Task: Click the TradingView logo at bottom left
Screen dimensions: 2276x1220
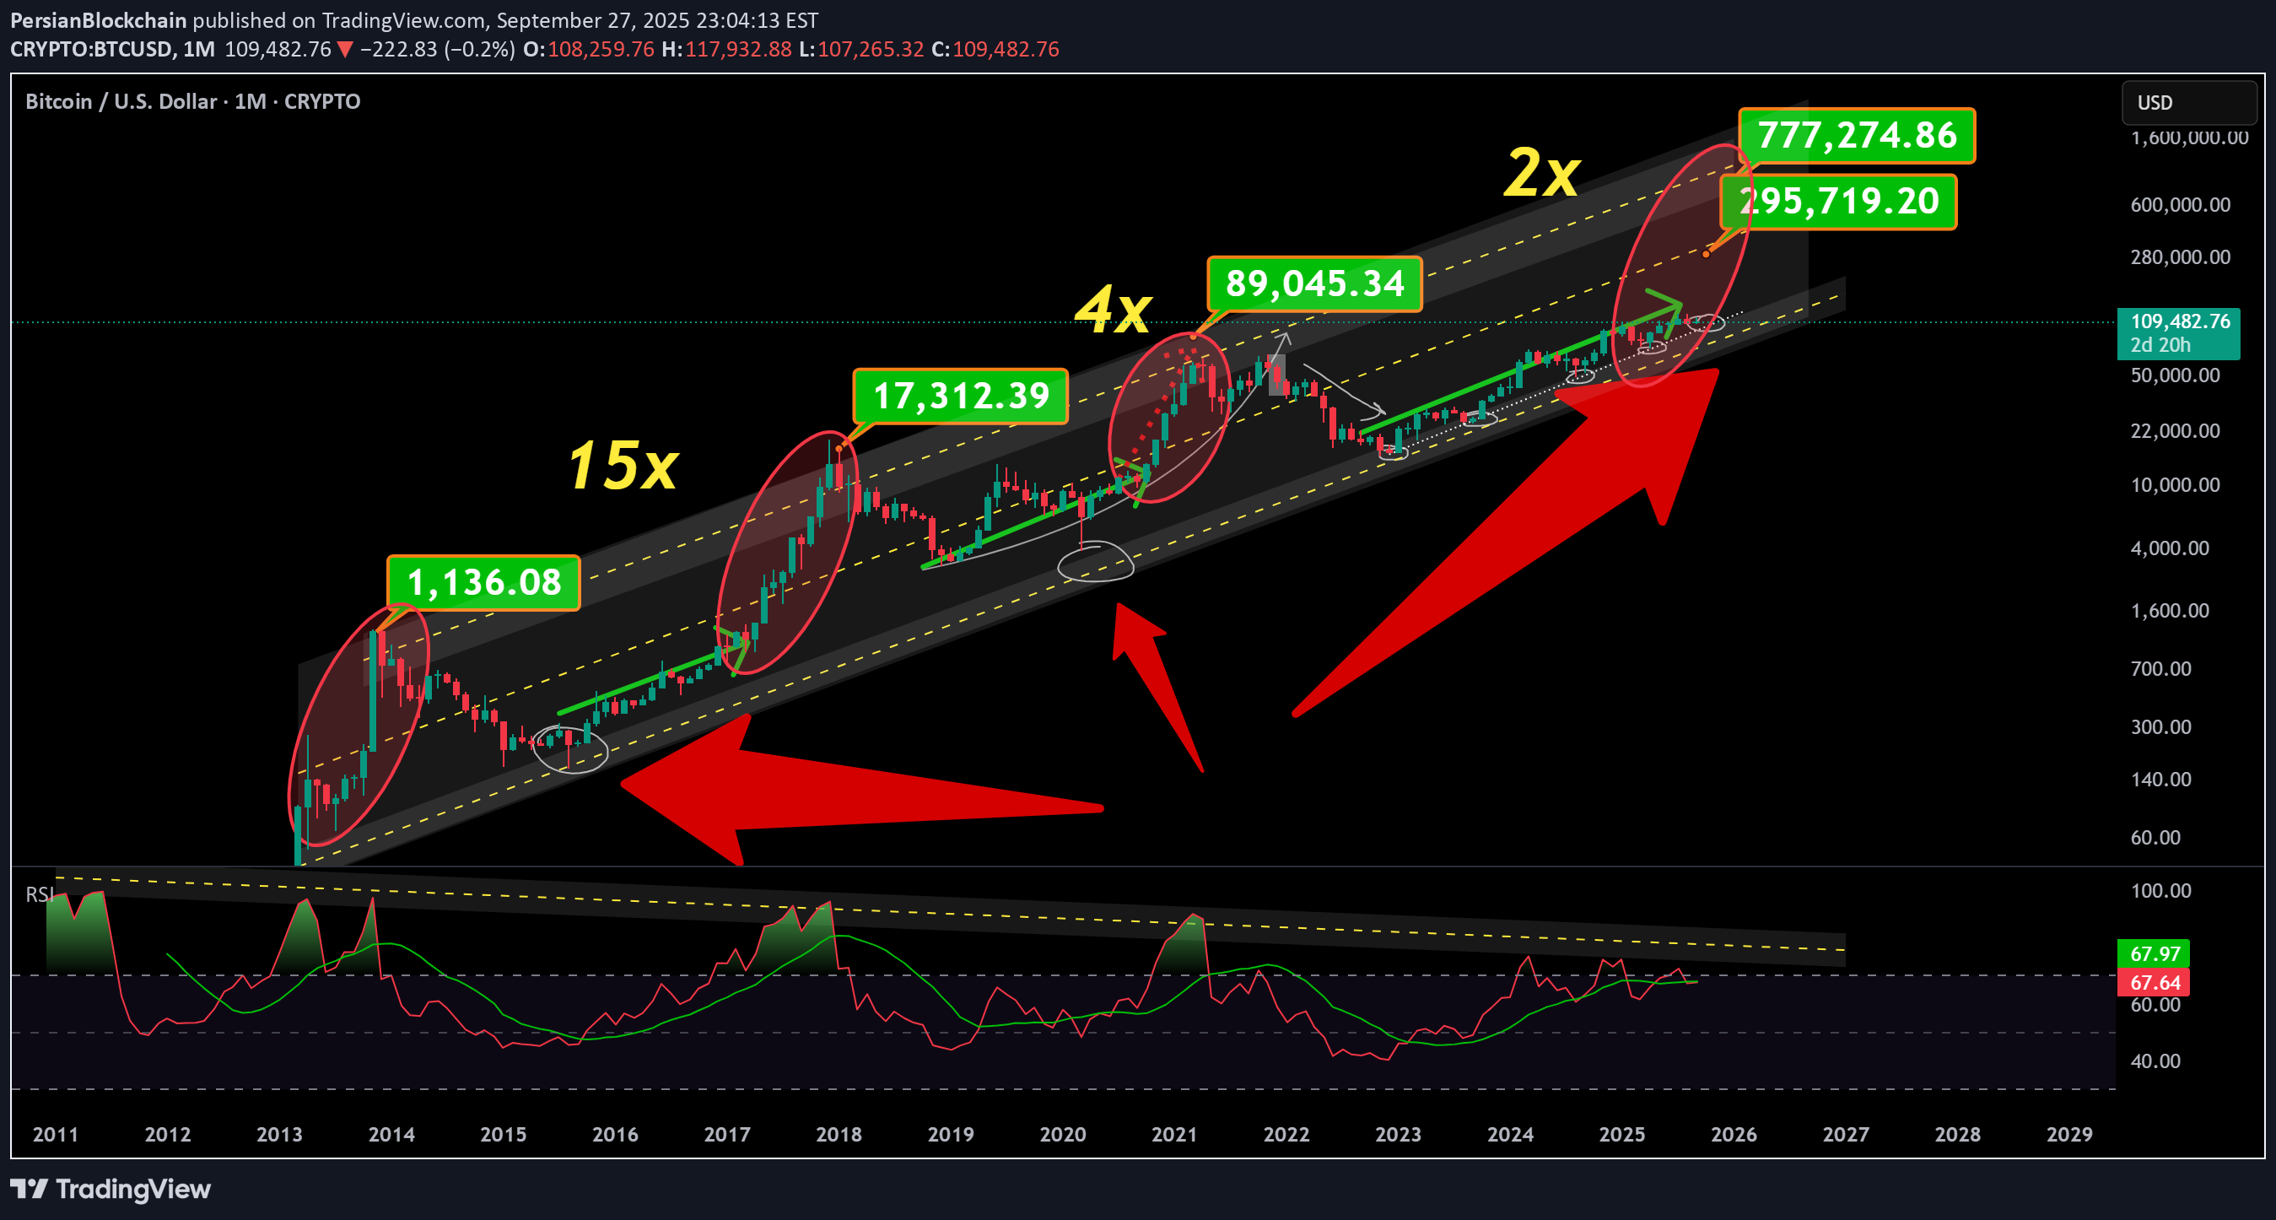Action: pyautogui.click(x=110, y=1189)
